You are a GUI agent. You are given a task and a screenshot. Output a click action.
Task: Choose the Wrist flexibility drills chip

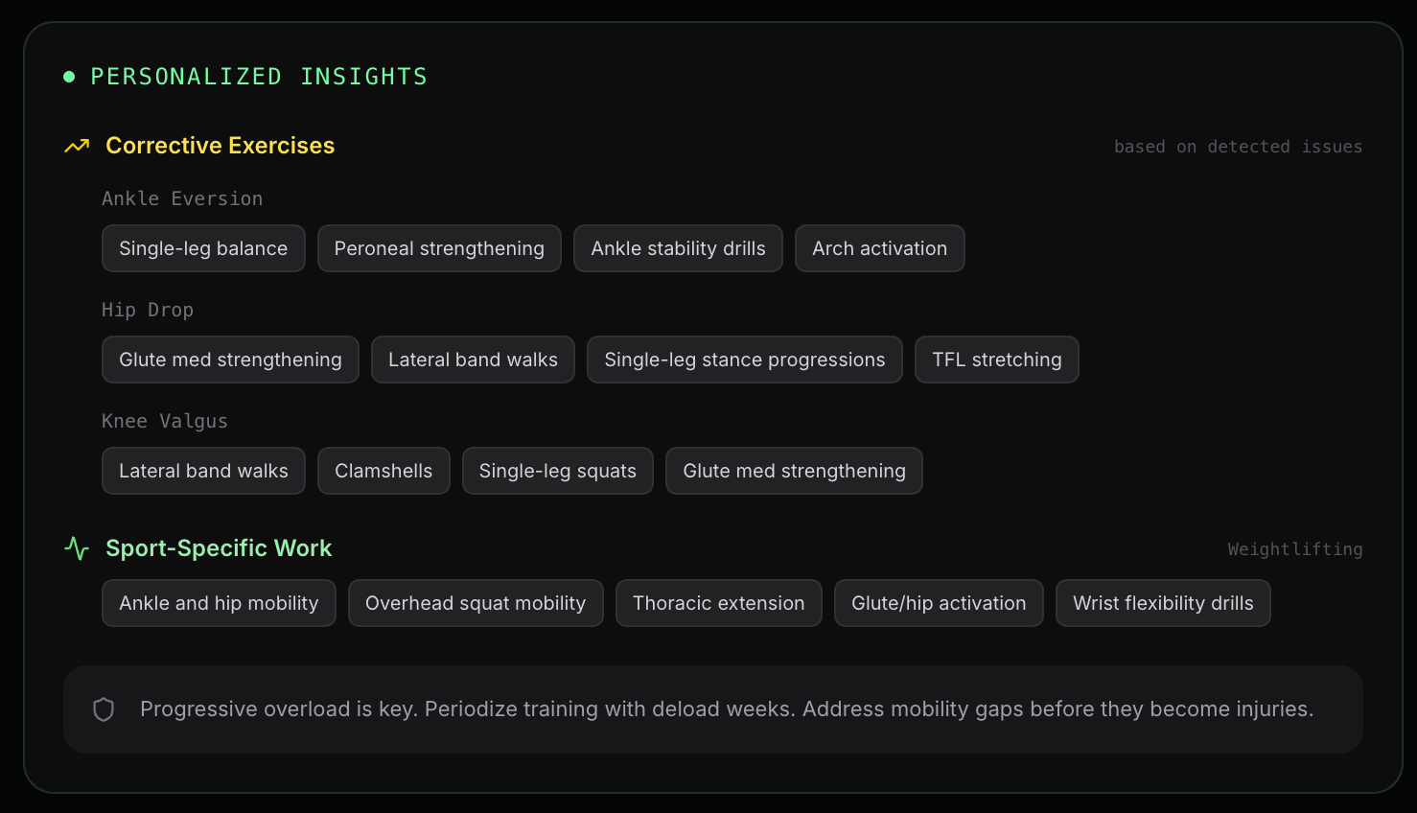tap(1163, 603)
